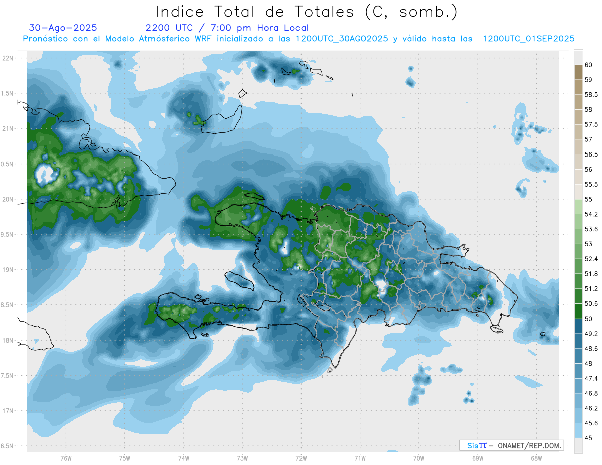Viewport: 602px width, 465px height.
Task: Click the color bar label '46.2'
Action: pos(590,408)
